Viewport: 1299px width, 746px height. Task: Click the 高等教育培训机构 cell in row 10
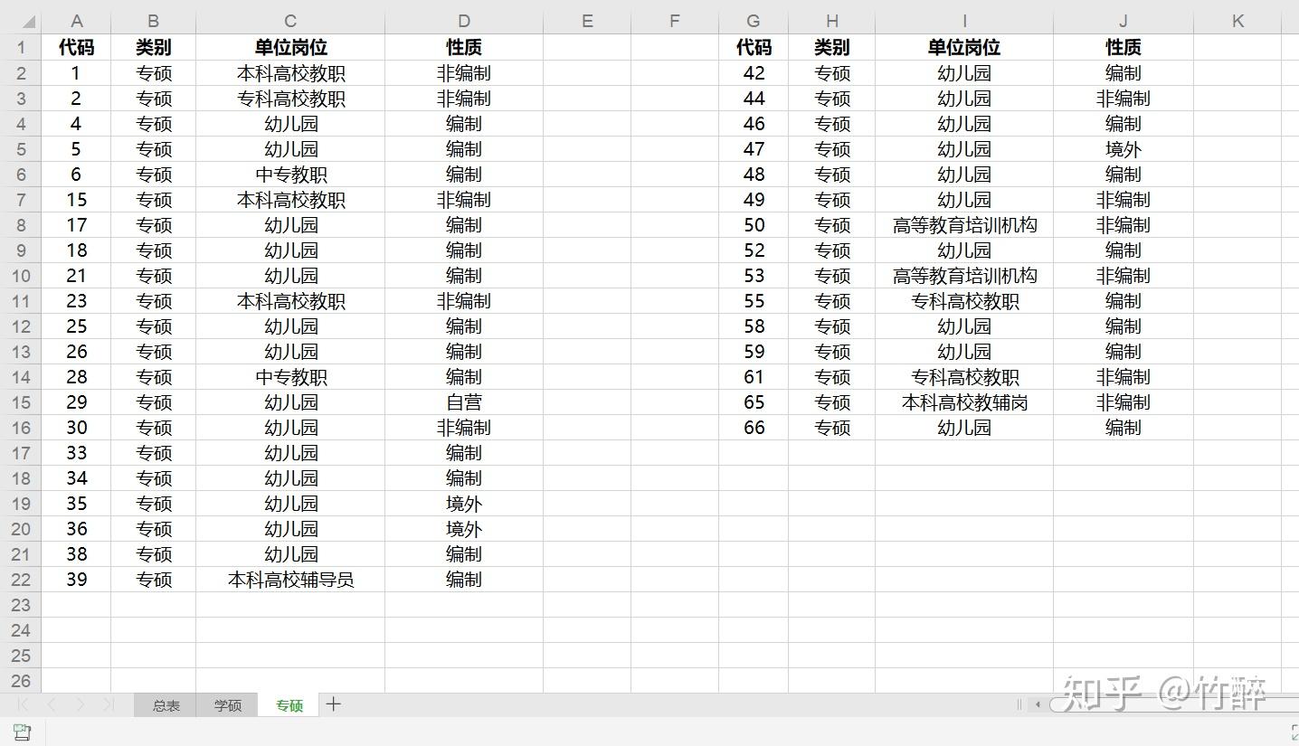[964, 276]
